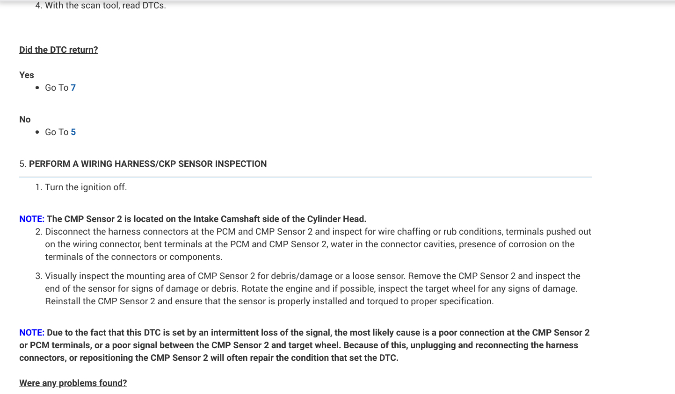Click the blue NOTE label about intermittent signal loss
675x394 pixels.
point(32,333)
